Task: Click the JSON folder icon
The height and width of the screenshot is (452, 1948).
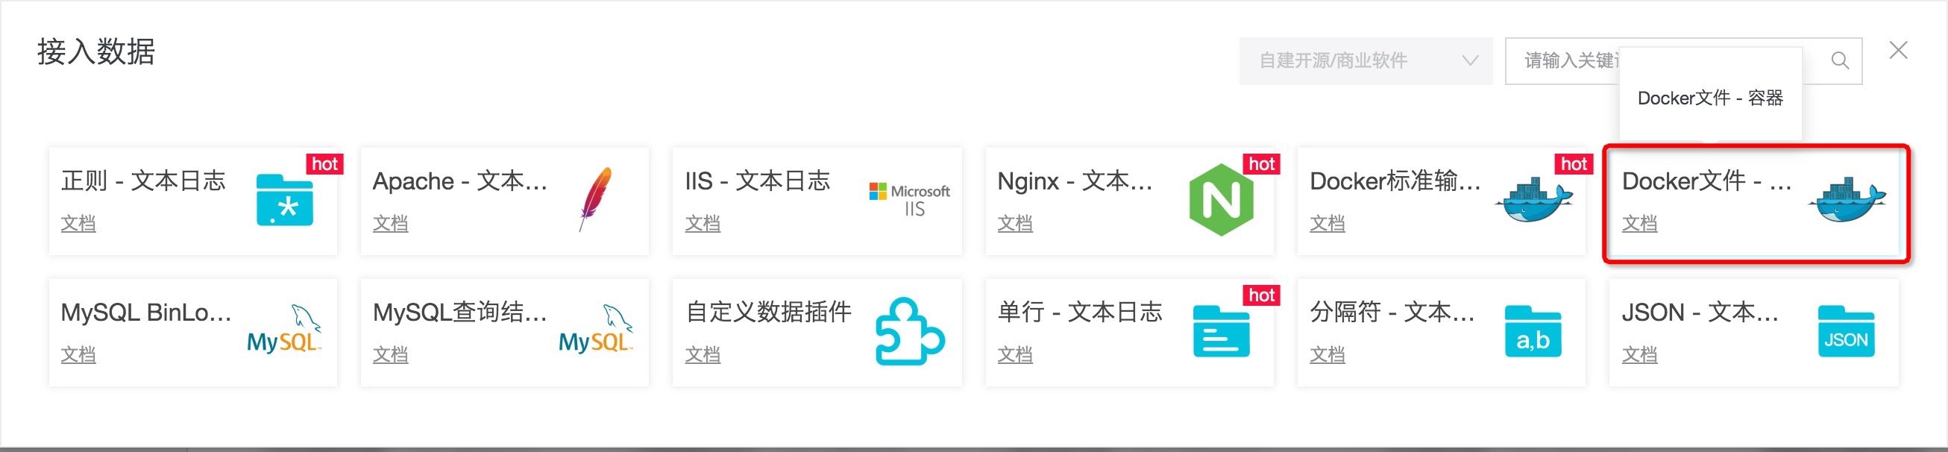Action: pos(1846,332)
